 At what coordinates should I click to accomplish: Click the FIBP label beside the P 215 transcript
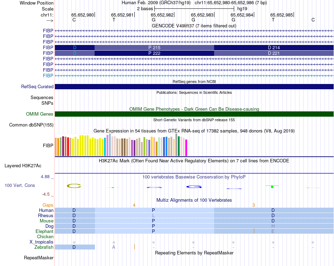[48, 47]
